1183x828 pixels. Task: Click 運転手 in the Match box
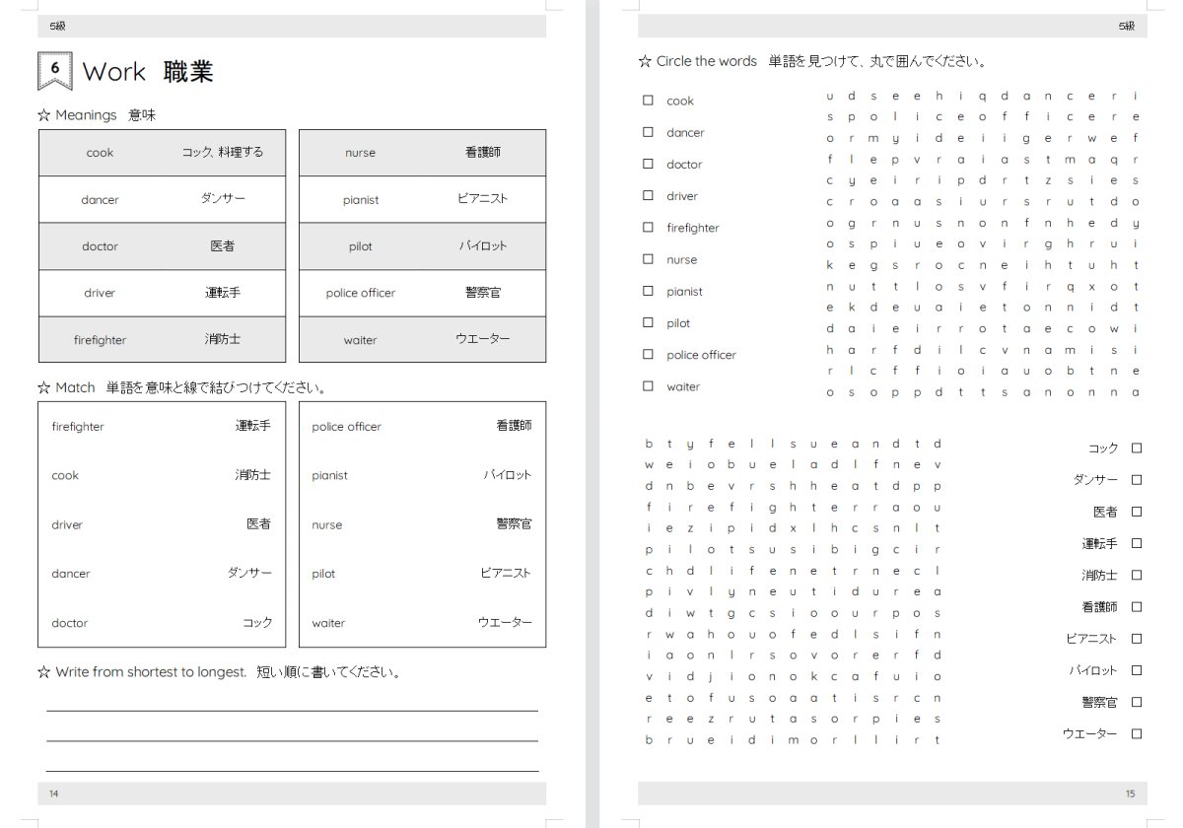click(x=252, y=427)
